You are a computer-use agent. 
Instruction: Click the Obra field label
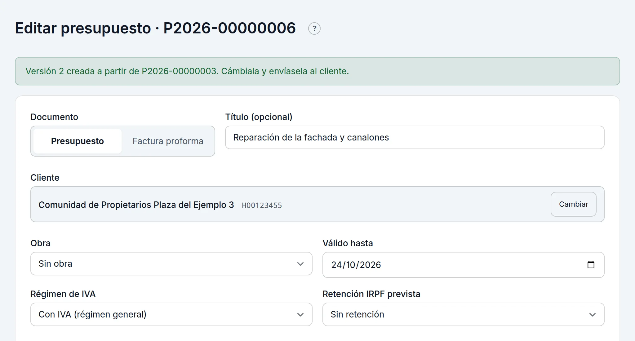(x=40, y=243)
